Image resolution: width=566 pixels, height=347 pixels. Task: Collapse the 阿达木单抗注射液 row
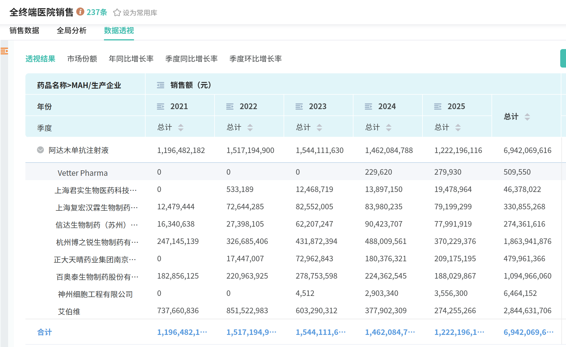40,150
